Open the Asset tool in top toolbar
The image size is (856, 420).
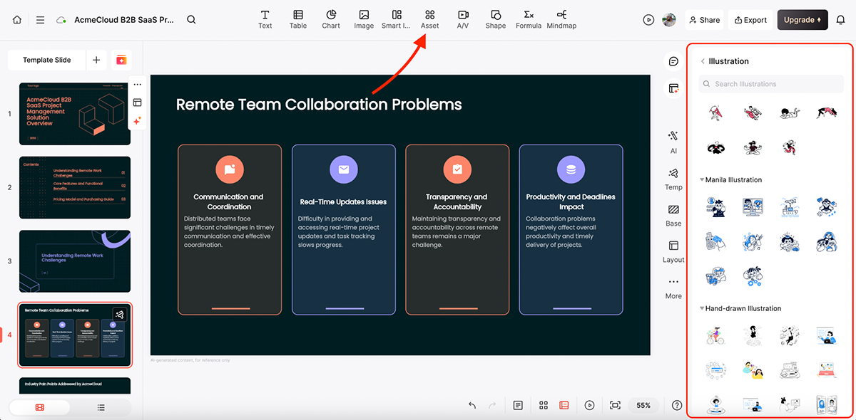429,19
